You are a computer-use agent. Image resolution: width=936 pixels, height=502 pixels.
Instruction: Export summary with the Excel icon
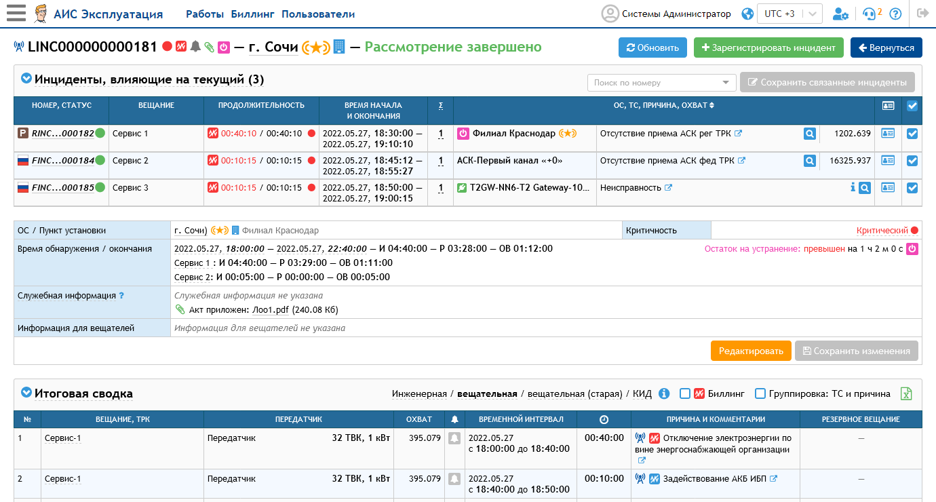click(x=906, y=393)
